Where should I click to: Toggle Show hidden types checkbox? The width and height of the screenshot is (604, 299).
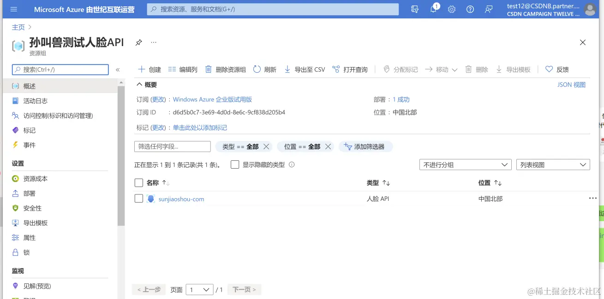pos(235,164)
